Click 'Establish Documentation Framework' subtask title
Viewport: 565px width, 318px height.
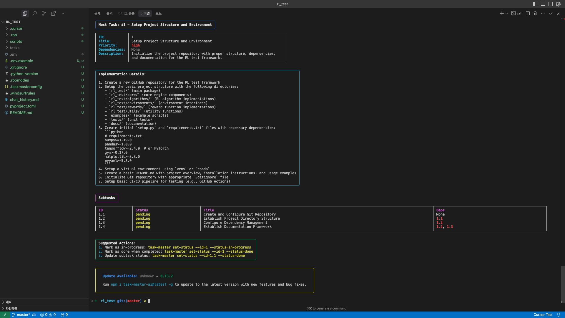coord(237,227)
